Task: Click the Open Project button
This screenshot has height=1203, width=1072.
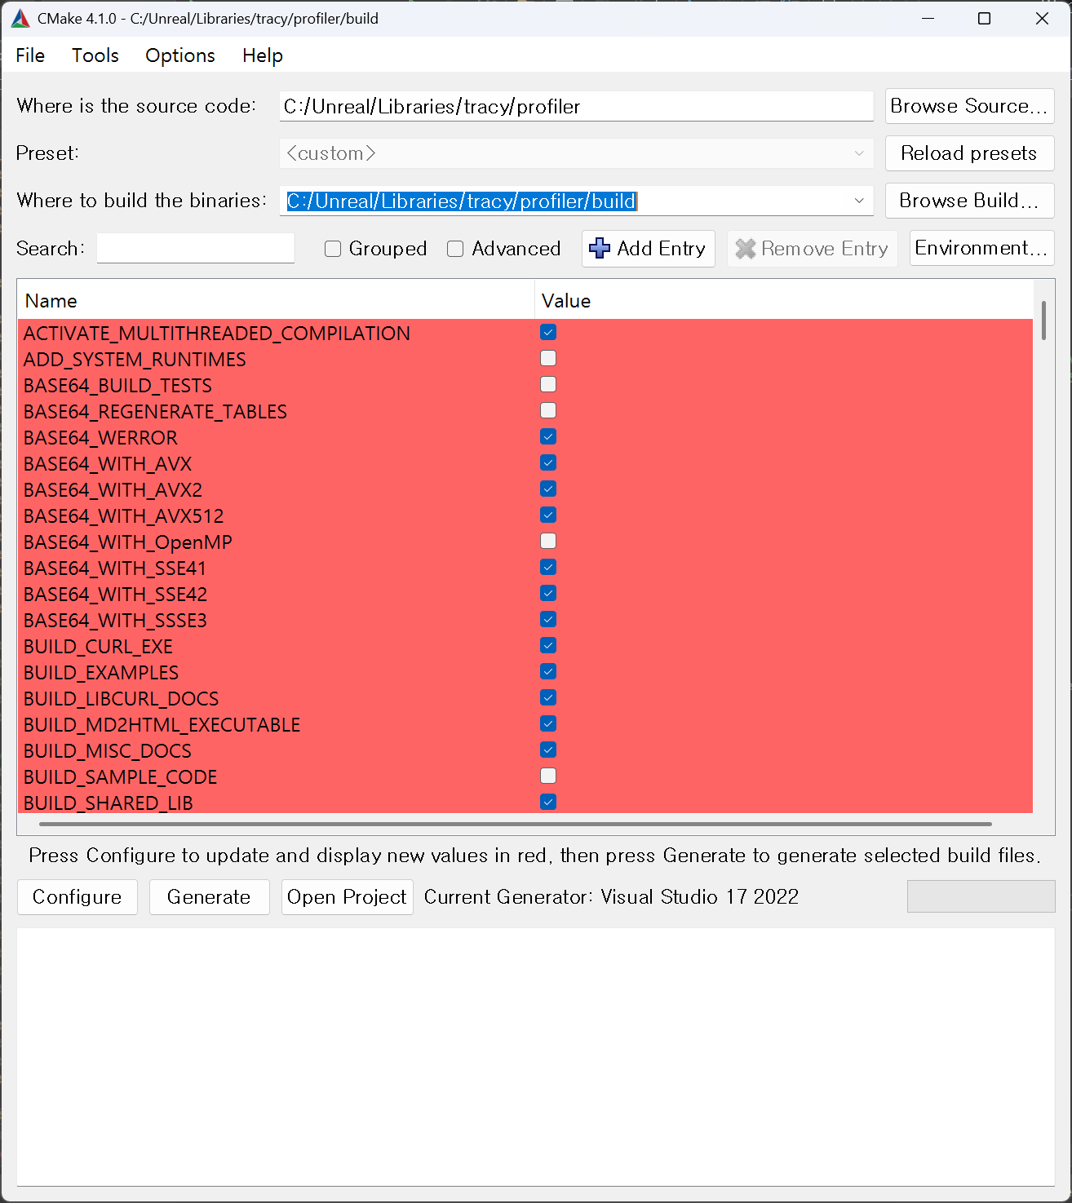Action: coord(347,897)
